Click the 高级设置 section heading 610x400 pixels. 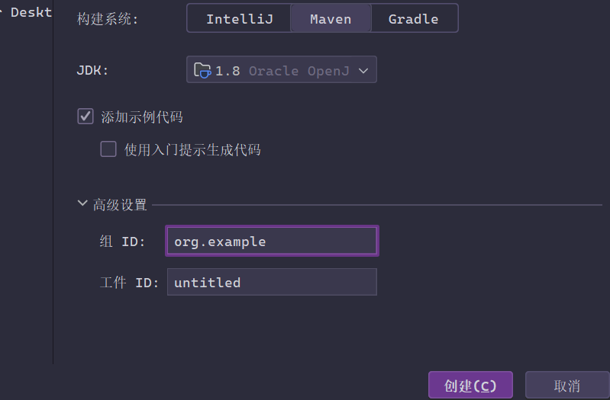point(120,205)
